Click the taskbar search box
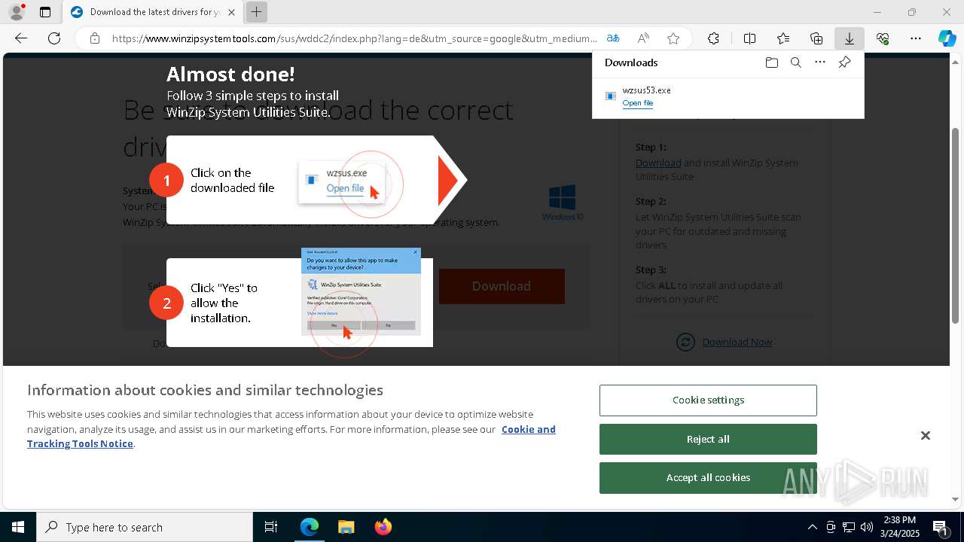 (x=145, y=527)
